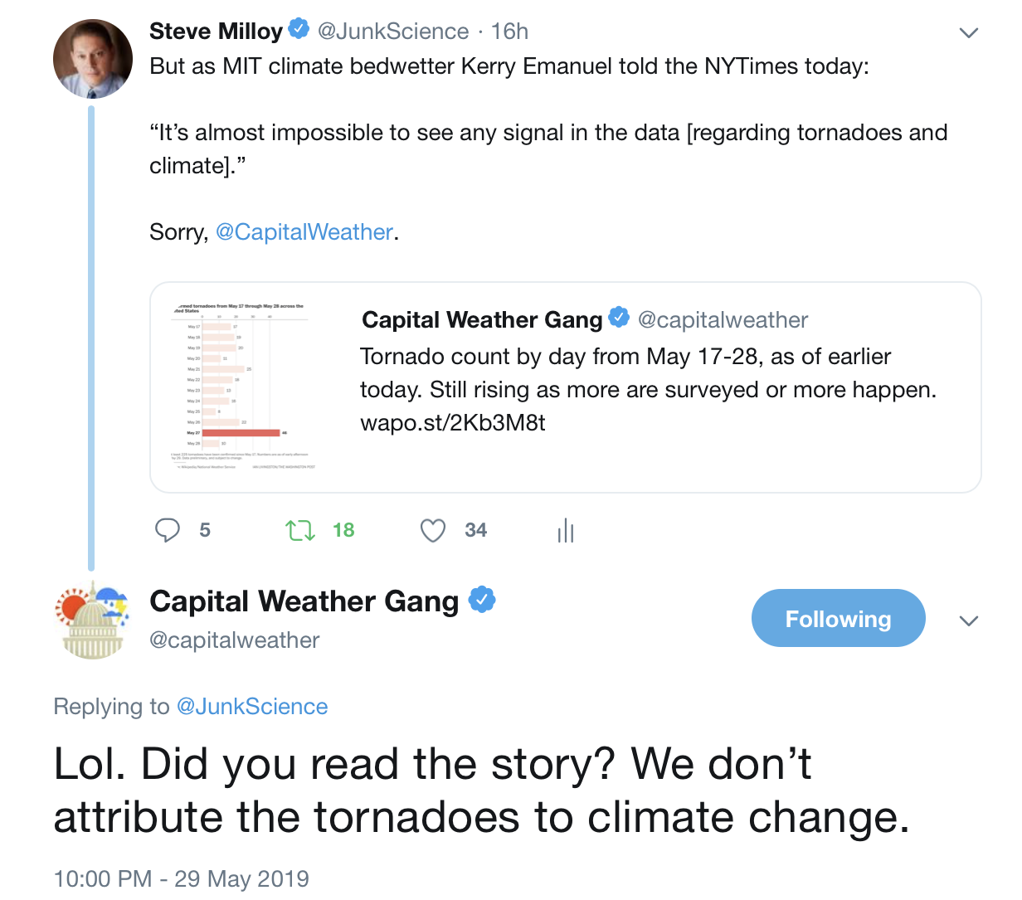View tweet activity bar chart icon
Screen dimensions: 1022x900
tap(566, 530)
